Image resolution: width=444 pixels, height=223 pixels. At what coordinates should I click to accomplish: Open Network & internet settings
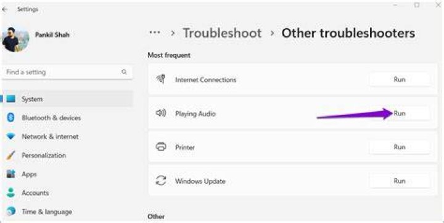coord(50,137)
